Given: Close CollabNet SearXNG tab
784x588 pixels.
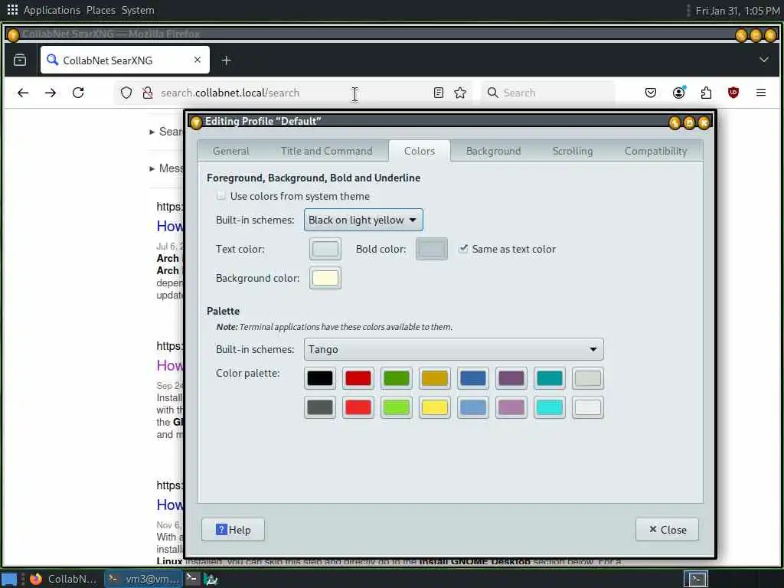Looking at the screenshot, I should click(x=198, y=60).
